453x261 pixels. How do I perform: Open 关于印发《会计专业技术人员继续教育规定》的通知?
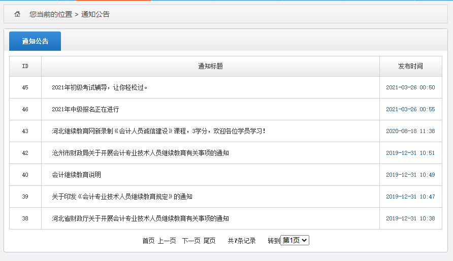click(122, 197)
